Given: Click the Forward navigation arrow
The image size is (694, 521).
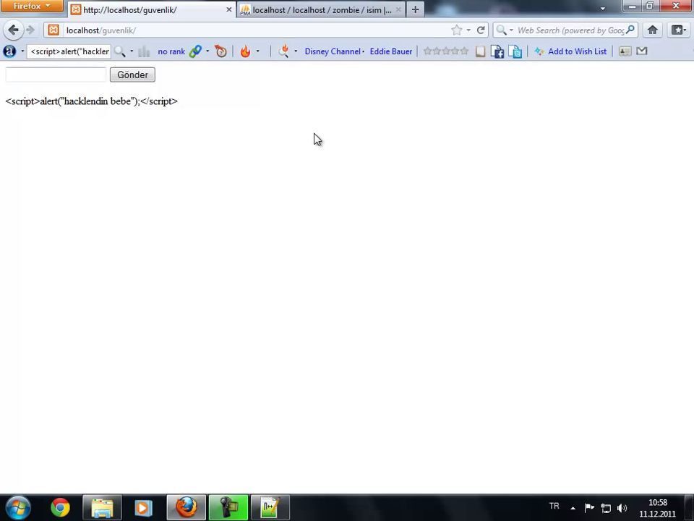Looking at the screenshot, I should pos(30,30).
